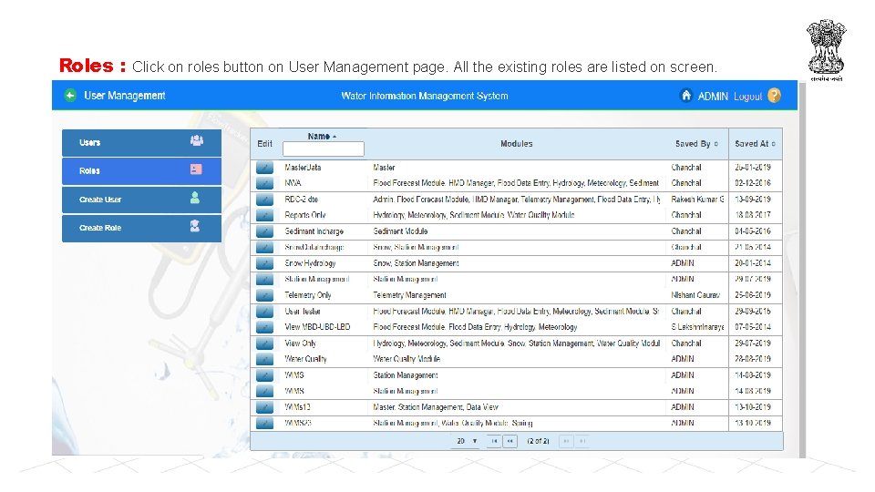
Task: Click edit icon for Station Management role
Action: 264,279
